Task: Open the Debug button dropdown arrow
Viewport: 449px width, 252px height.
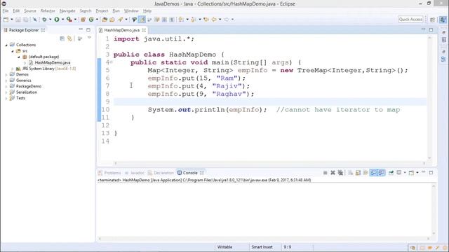Action: pyautogui.click(x=50, y=20)
